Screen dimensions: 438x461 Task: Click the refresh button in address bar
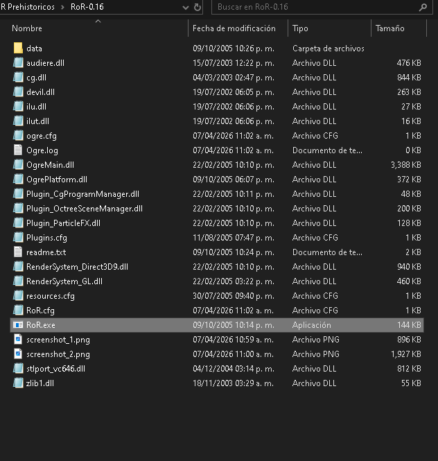(198, 8)
